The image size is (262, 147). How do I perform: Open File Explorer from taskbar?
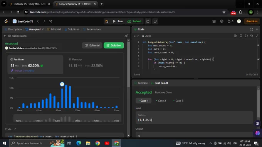tap(88, 143)
